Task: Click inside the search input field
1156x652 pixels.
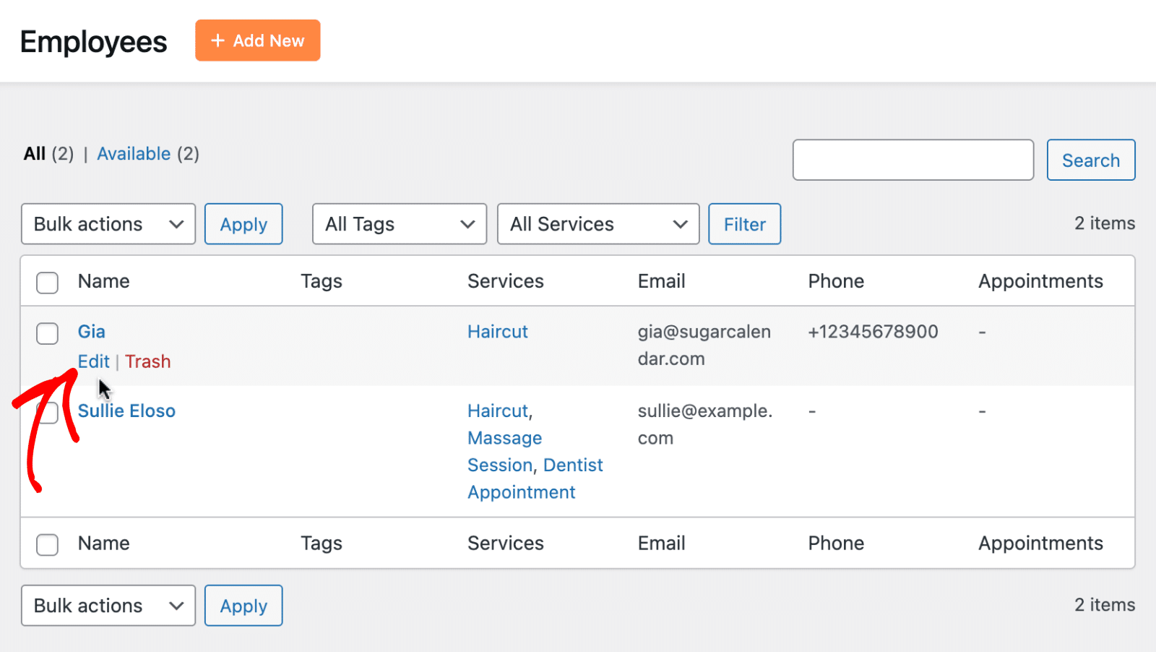Action: (x=913, y=160)
